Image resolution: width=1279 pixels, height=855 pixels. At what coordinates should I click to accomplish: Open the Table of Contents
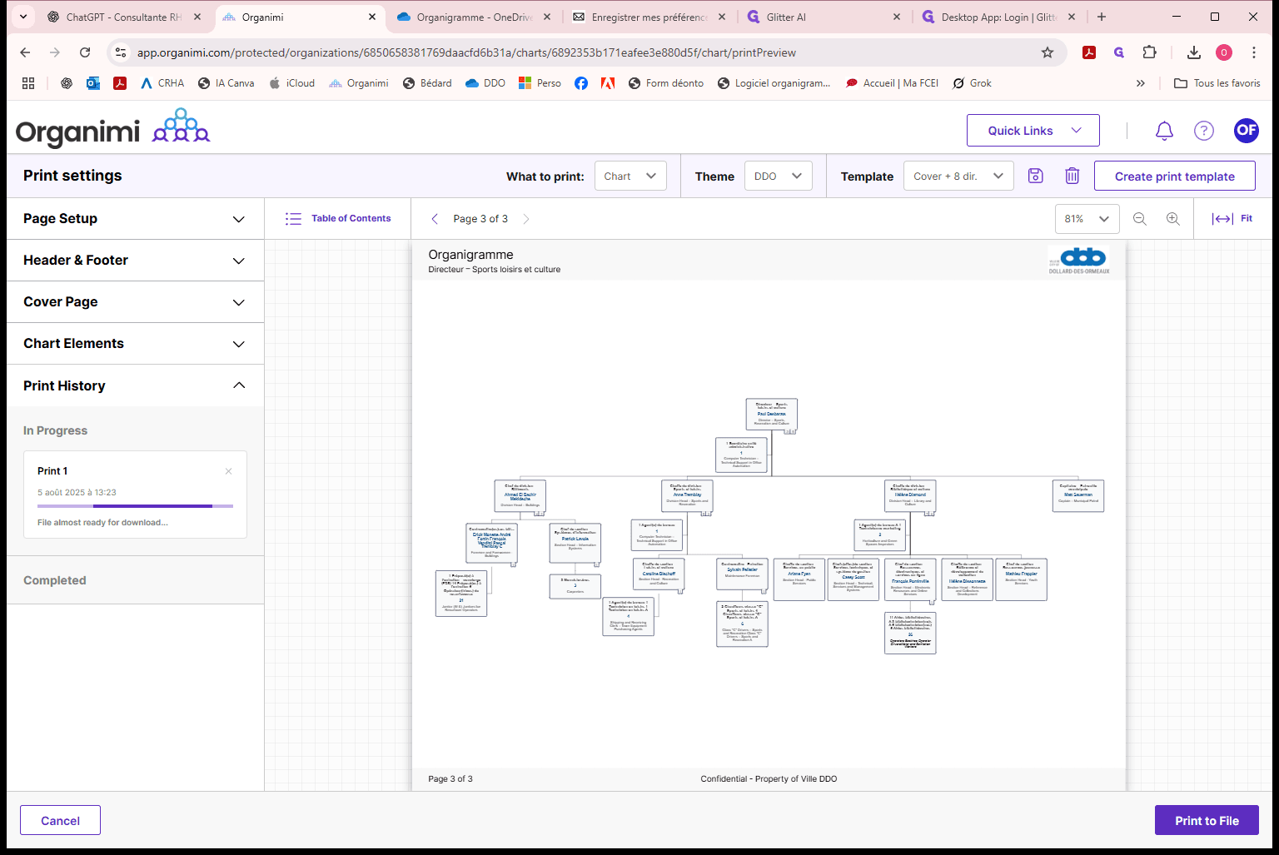(338, 219)
